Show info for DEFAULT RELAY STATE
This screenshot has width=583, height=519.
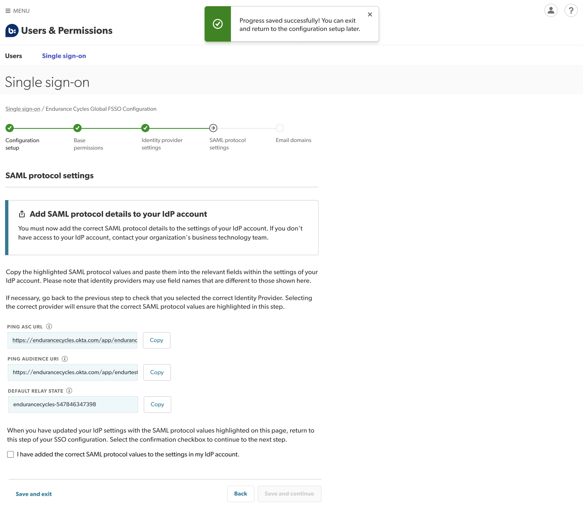pos(69,391)
